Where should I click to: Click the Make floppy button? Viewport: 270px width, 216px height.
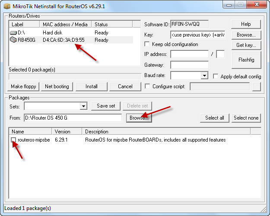[x=23, y=86]
